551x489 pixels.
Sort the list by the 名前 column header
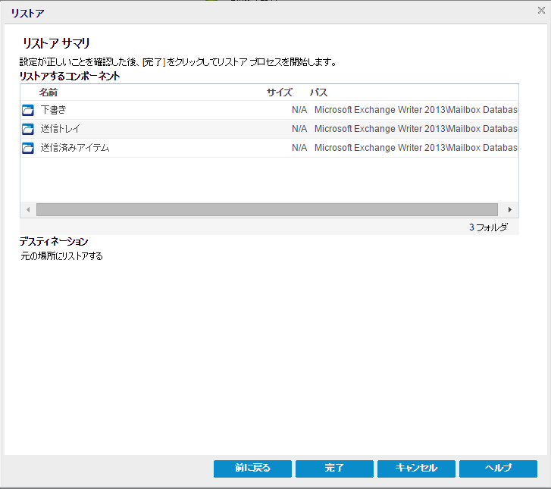(49, 92)
